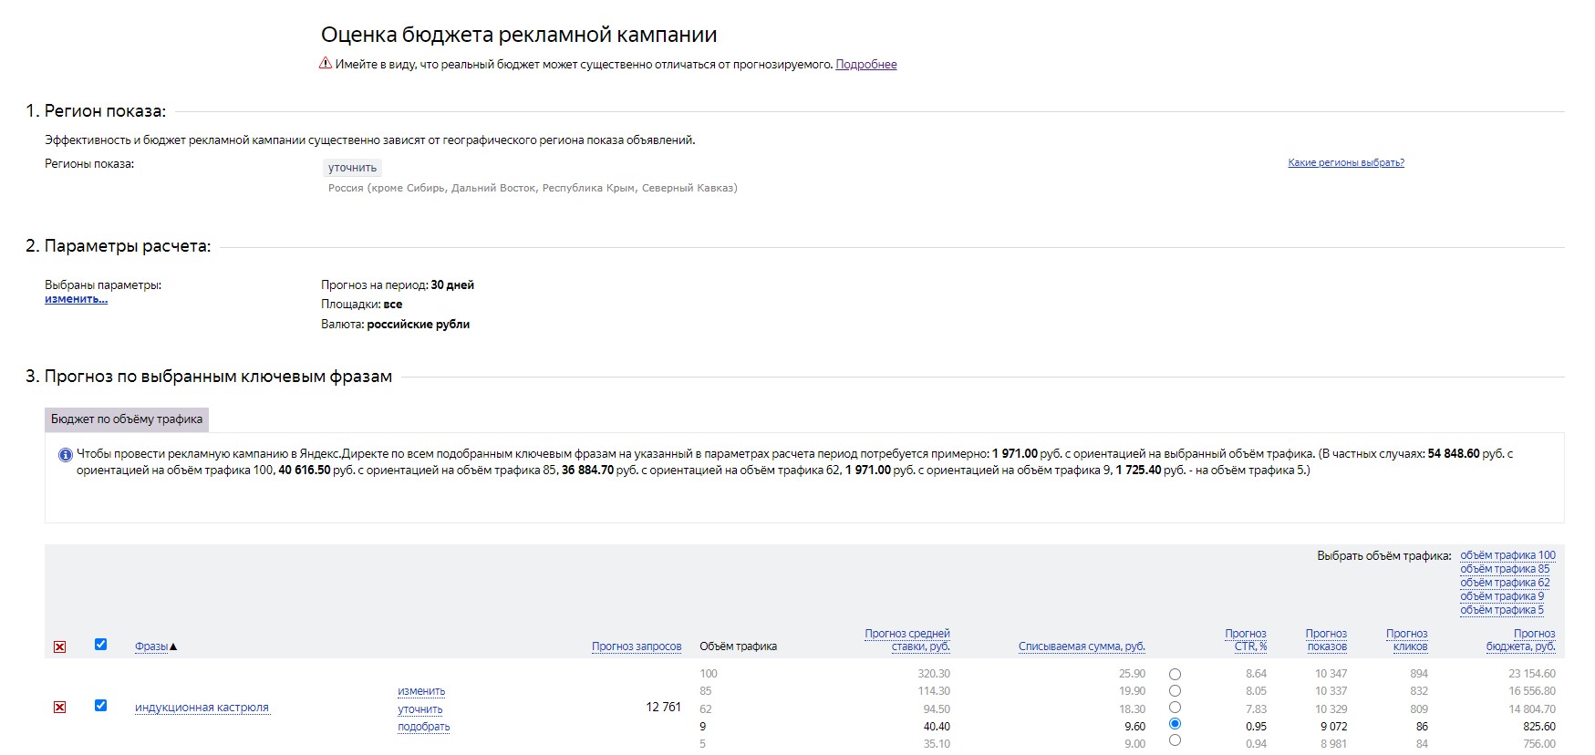Image resolution: width=1595 pixels, height=755 pixels.
Task: Choose объём трафика 100 link
Action: 1507,555
